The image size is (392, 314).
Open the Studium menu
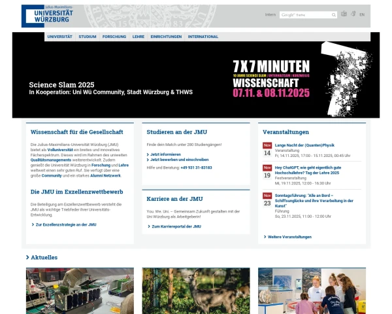88,37
